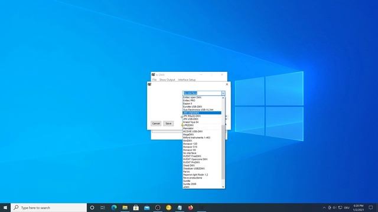Viewport: 378px width, 212px height.
Task: Open the Interface Setup menu
Action: click(187, 80)
